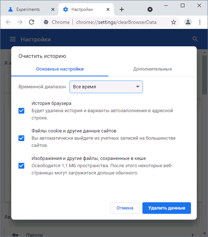Click the scrollbar down arrow
The width and height of the screenshot is (208, 237).
[x=204, y=233]
